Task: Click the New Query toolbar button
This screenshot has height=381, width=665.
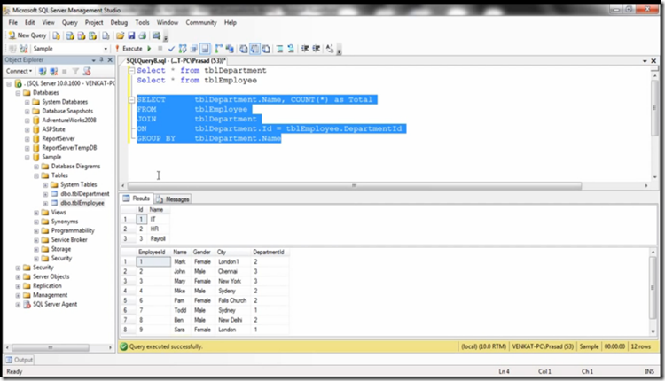Action: [x=27, y=35]
